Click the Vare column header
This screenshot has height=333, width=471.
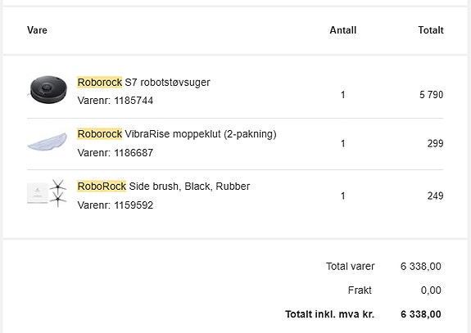click(37, 30)
